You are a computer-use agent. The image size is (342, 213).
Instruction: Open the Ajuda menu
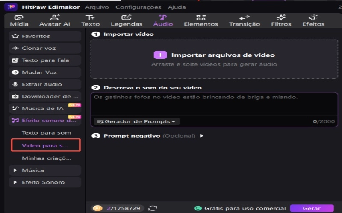[x=177, y=7]
